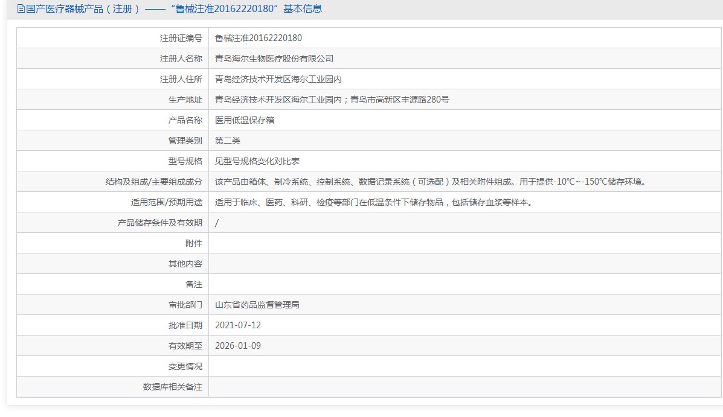Click the heading text "鲁械注准20162220180" 基本信息

point(246,9)
